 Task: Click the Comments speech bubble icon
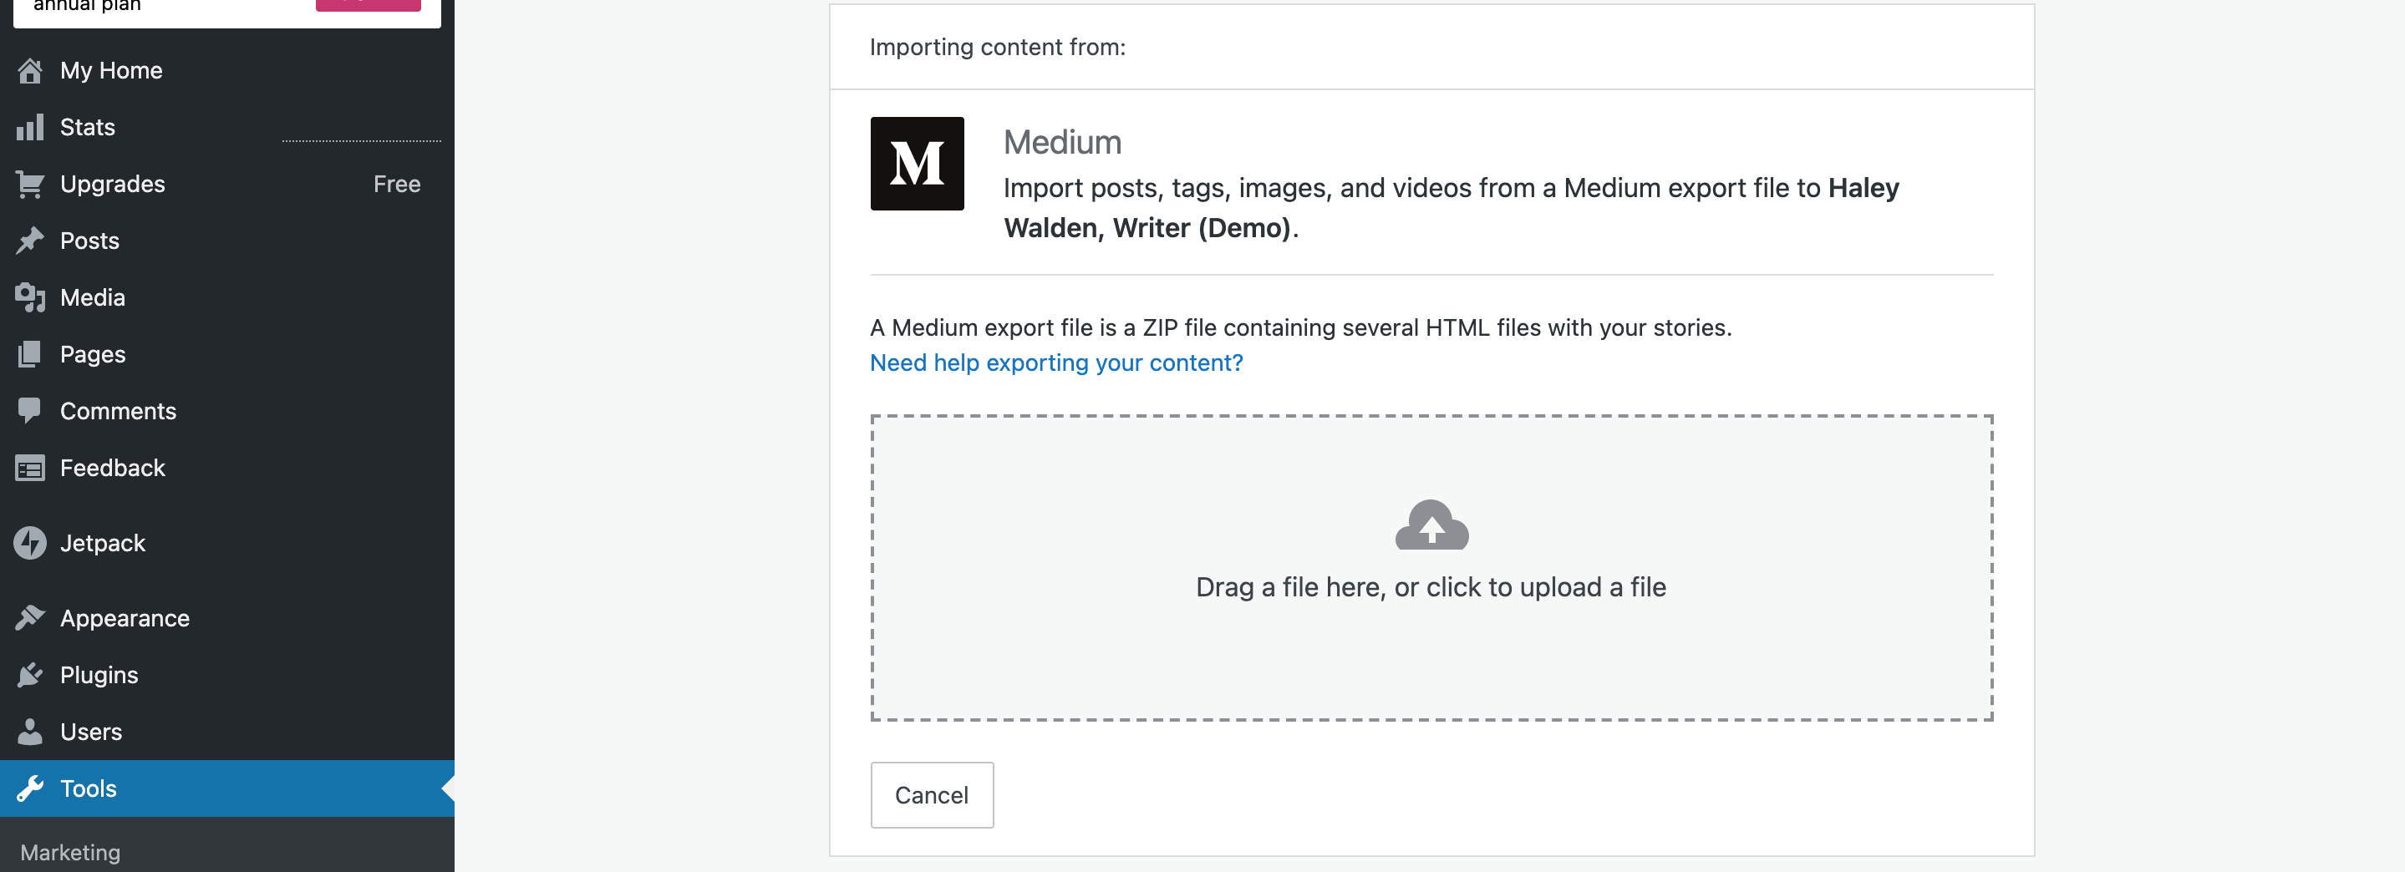pyautogui.click(x=30, y=411)
